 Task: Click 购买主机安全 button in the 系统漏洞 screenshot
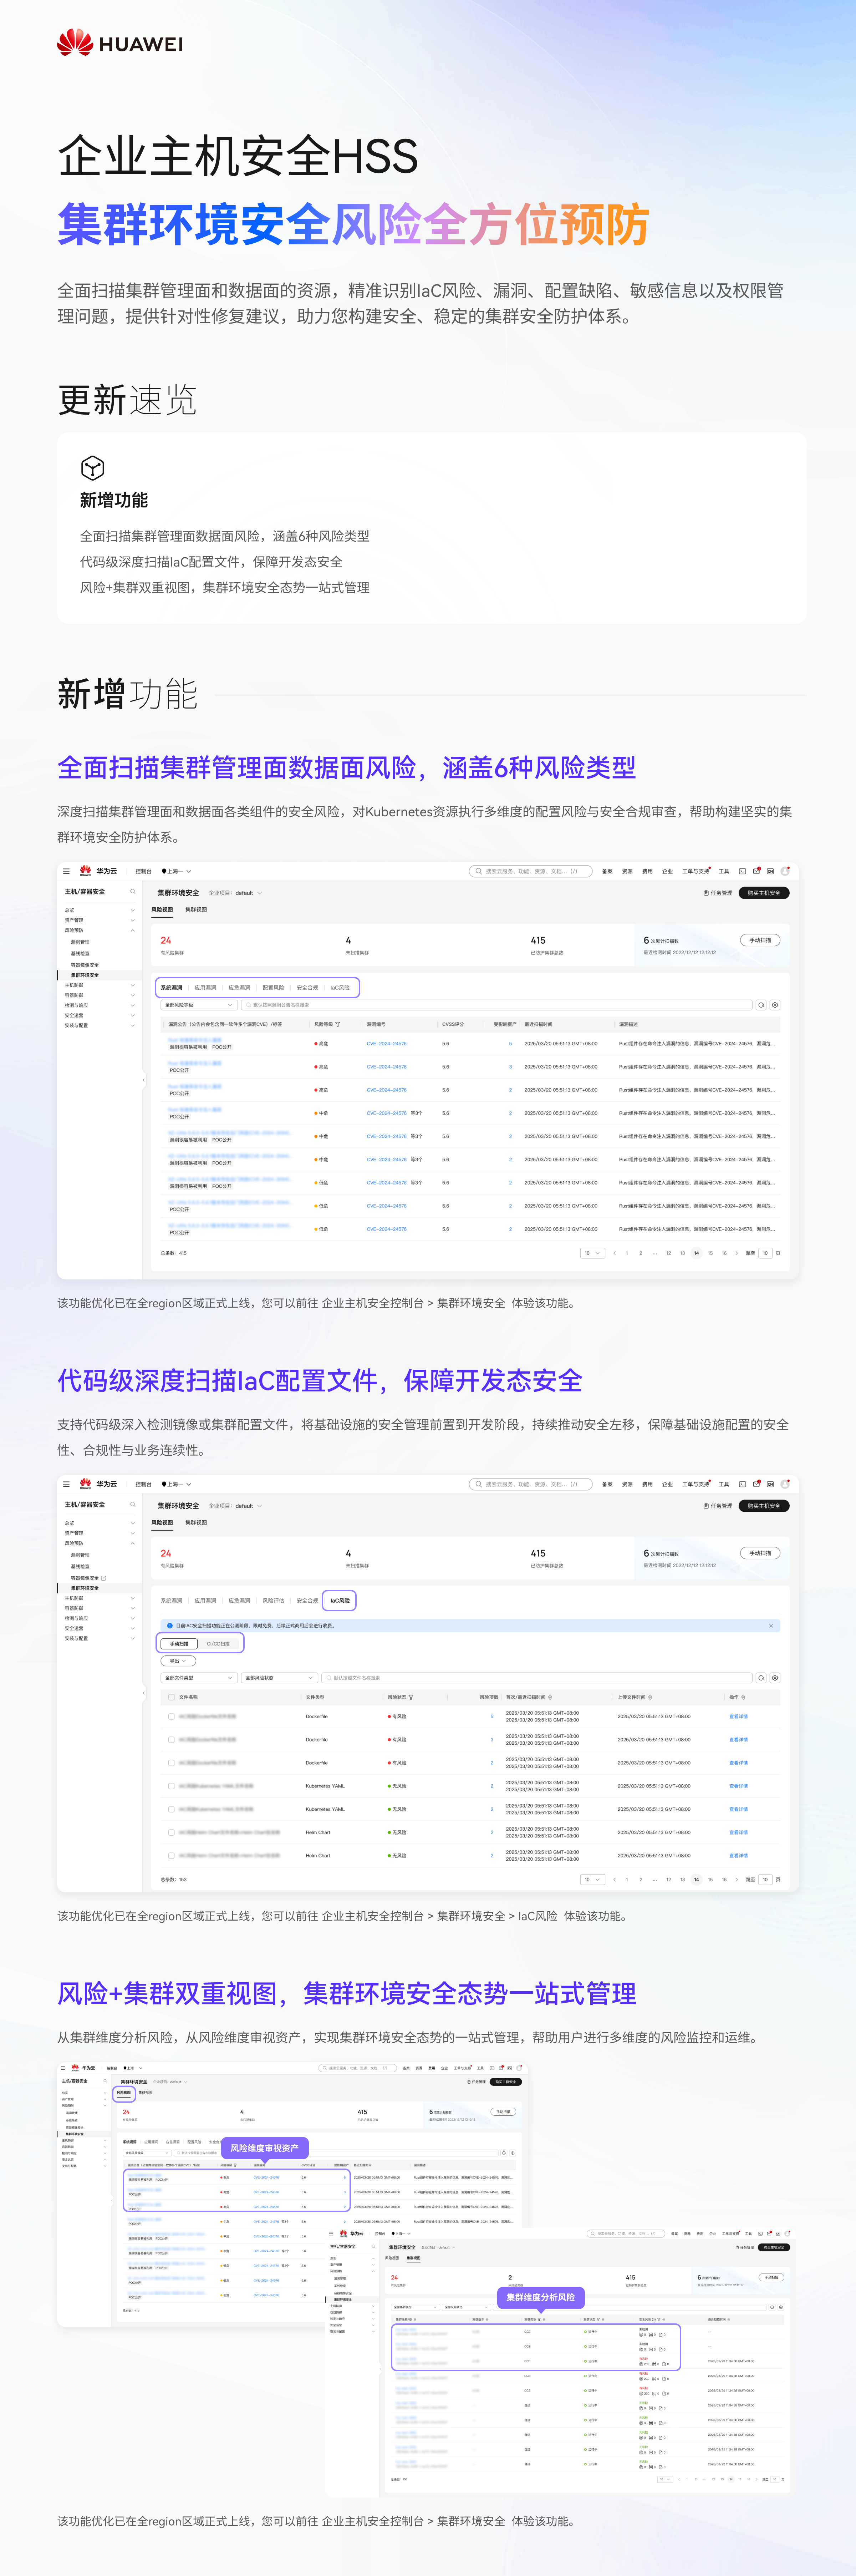pos(764,893)
